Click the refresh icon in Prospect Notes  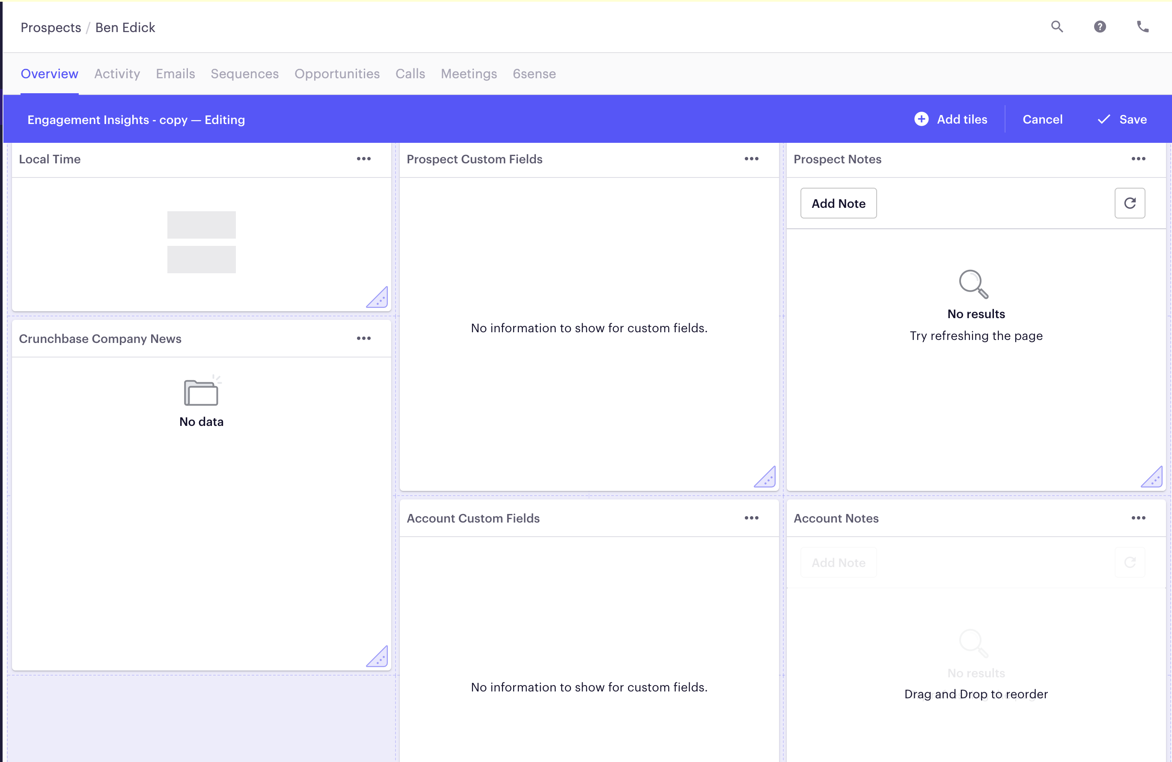(x=1130, y=203)
